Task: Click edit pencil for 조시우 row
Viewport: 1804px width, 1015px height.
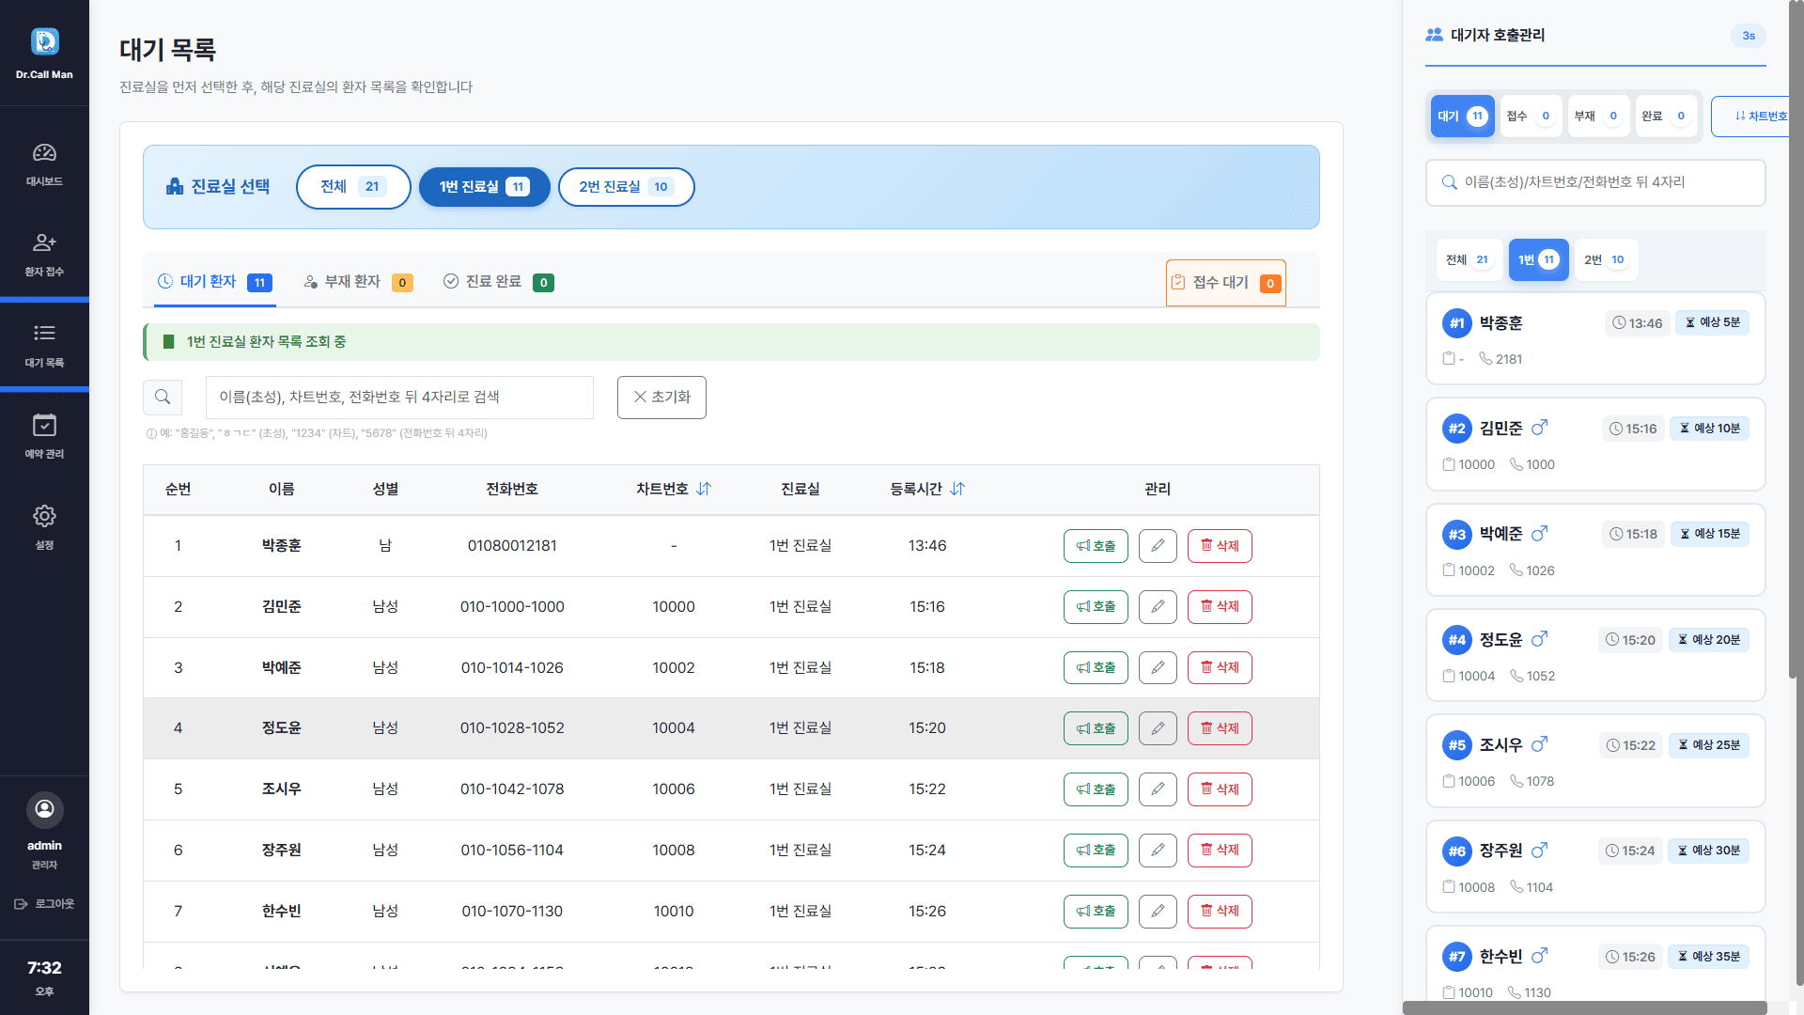Action: 1158,789
